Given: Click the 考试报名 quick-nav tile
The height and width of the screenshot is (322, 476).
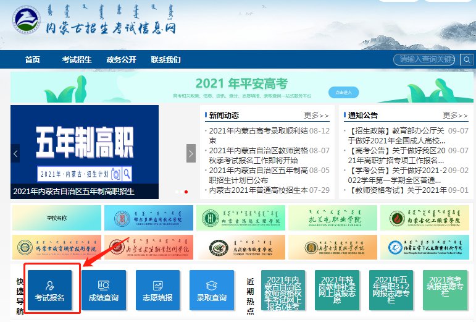Looking at the screenshot, I should point(49,290).
